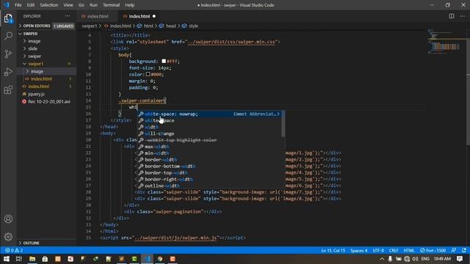The height and width of the screenshot is (264, 470).
Task: Open the Manage gear icon
Action: tap(8, 237)
